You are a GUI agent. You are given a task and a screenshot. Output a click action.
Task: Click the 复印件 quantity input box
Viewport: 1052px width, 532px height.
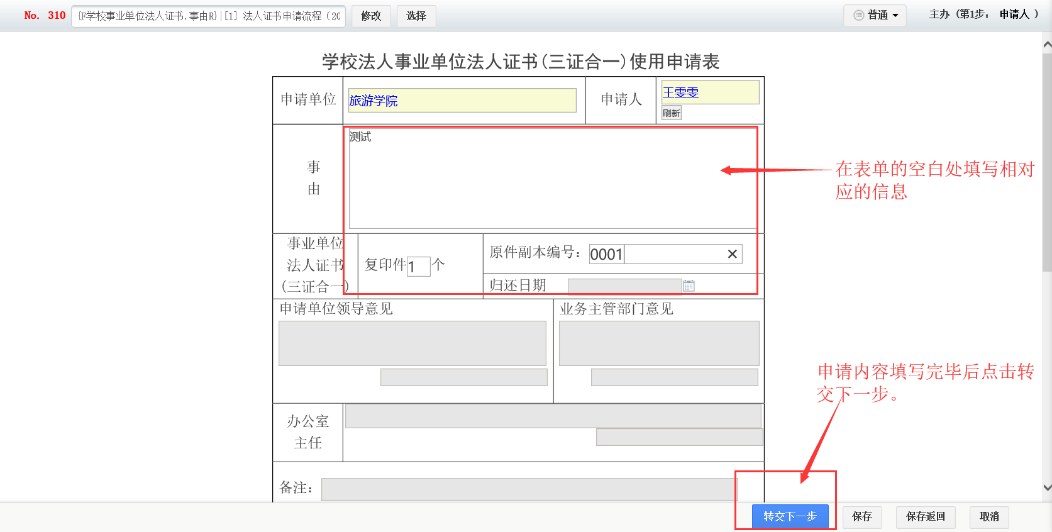418,266
